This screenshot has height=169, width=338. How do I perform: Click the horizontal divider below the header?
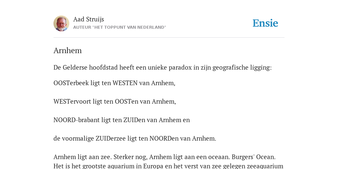click(x=169, y=38)
